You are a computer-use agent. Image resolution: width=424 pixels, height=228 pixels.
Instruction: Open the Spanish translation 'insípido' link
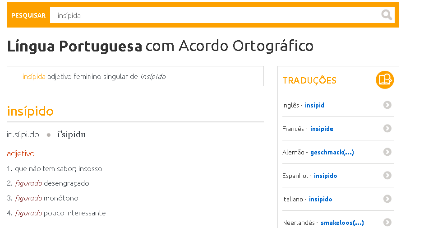click(325, 176)
